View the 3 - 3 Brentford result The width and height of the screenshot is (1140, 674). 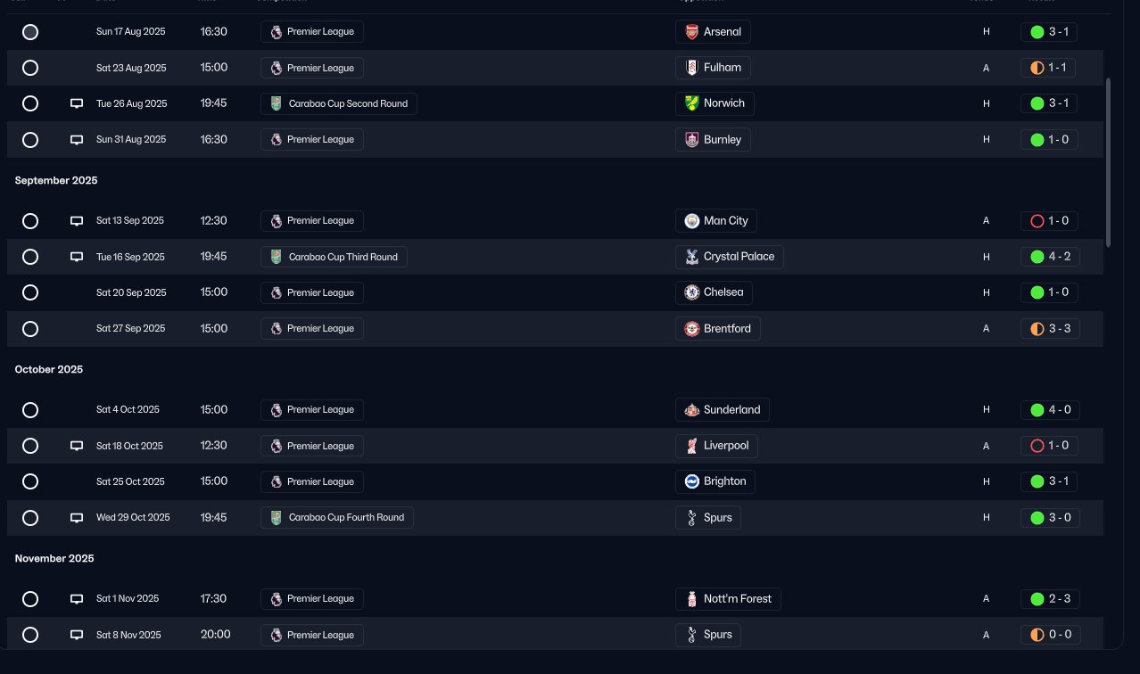1050,329
